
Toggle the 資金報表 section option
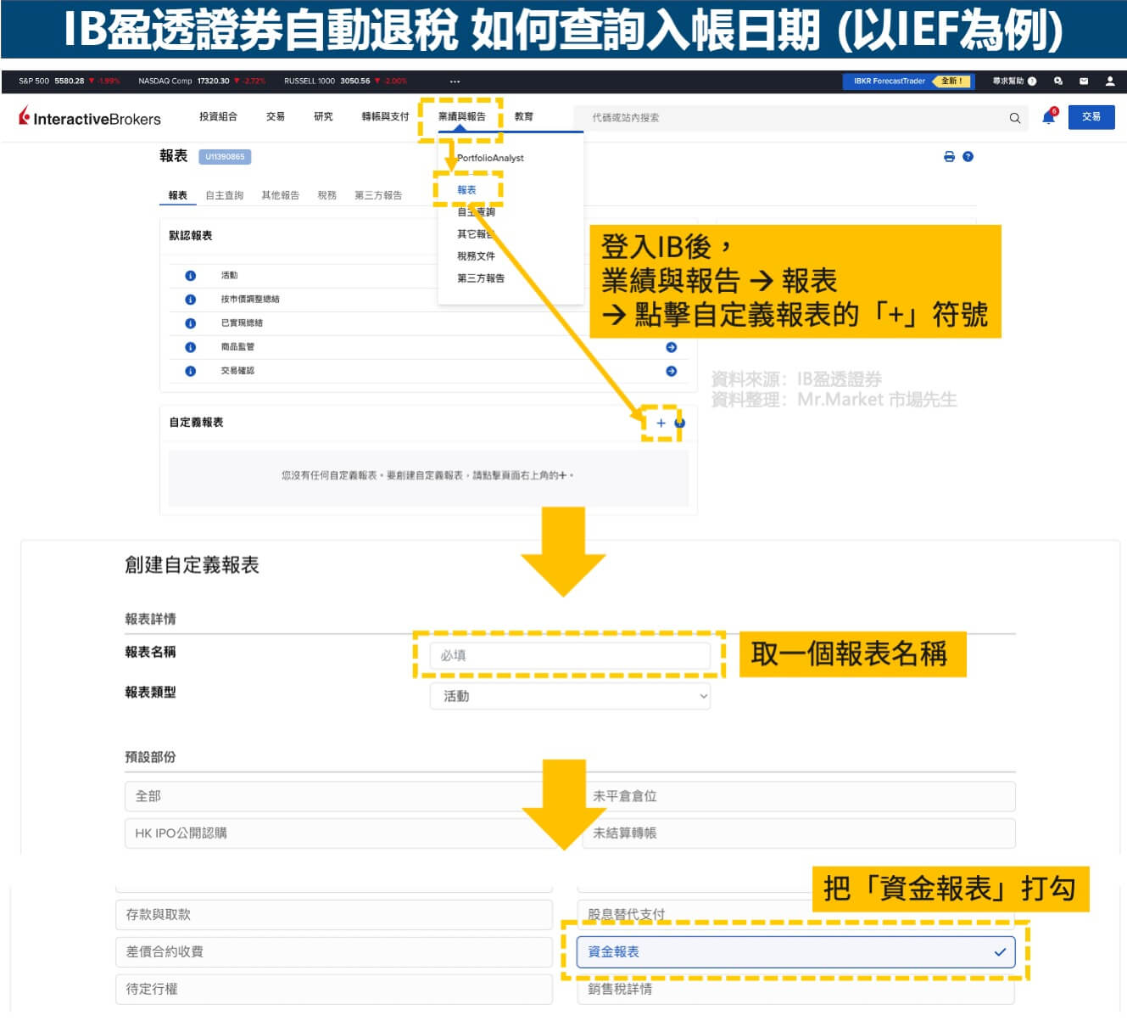point(795,951)
